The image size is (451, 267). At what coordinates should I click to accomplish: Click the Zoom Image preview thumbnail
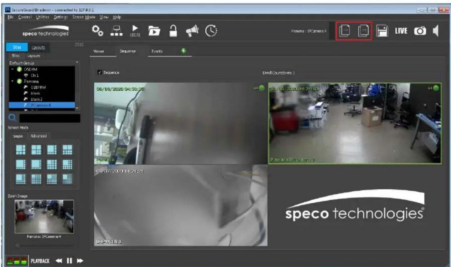click(44, 216)
